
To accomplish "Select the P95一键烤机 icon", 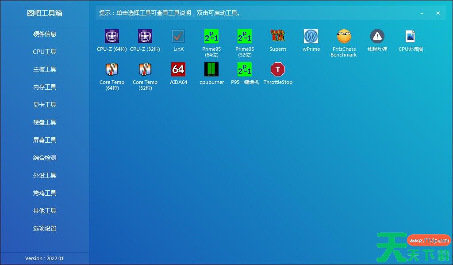I will pos(245,69).
